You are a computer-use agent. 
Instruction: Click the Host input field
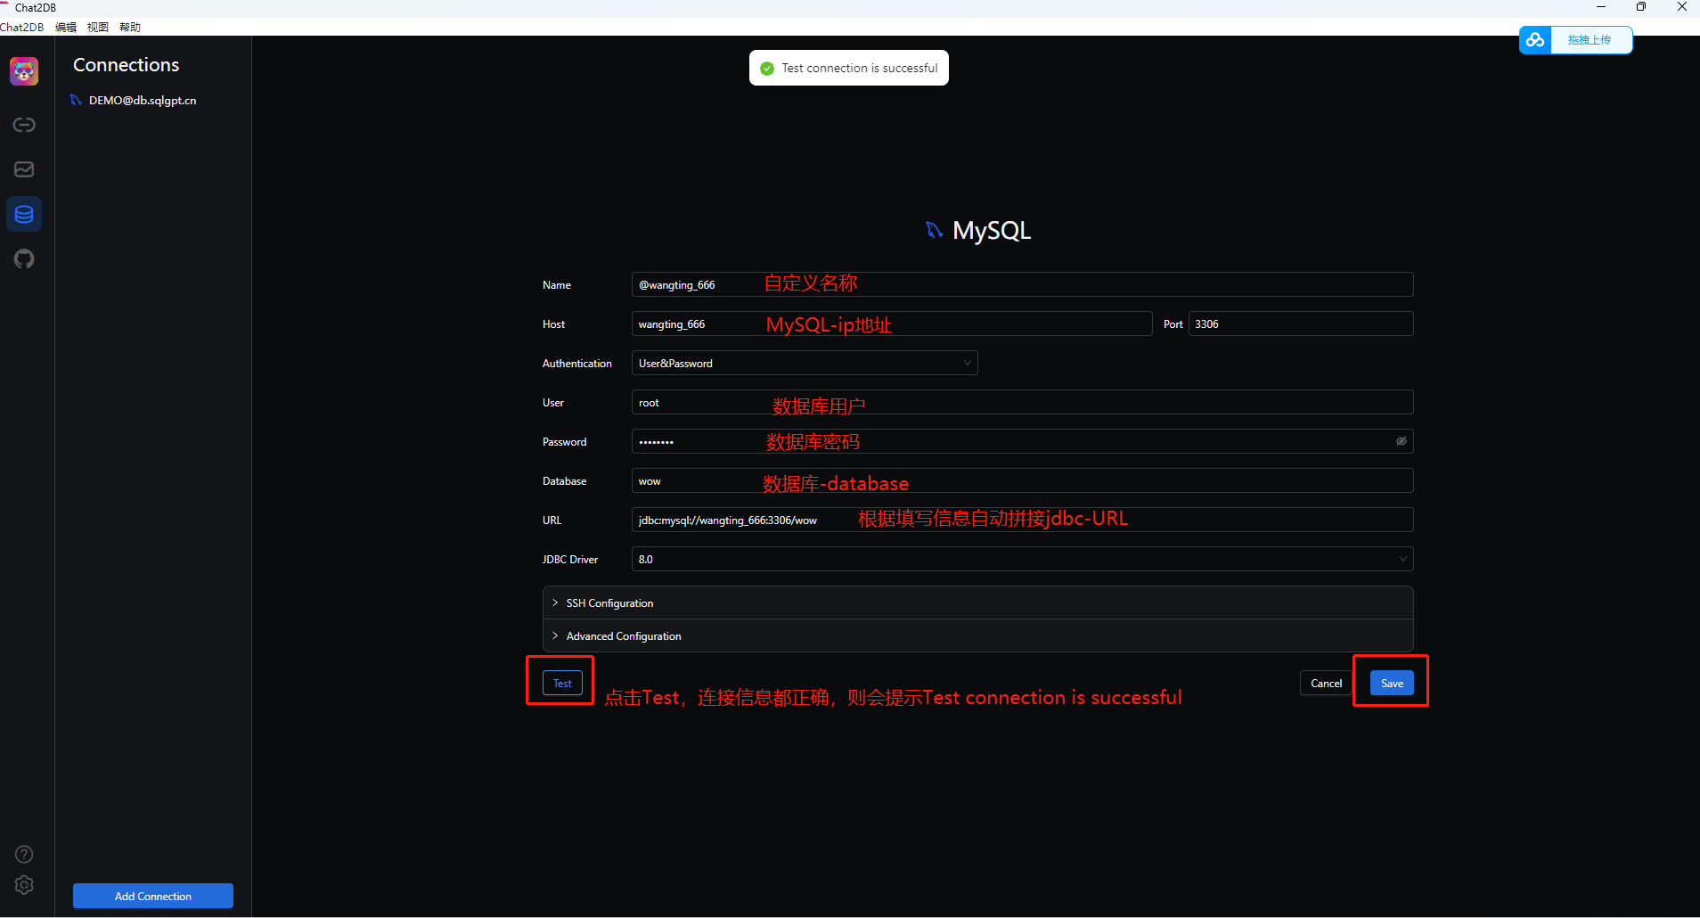892,324
